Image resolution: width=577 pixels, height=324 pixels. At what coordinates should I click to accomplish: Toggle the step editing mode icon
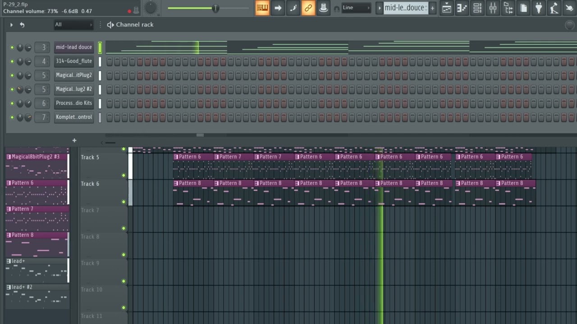click(293, 8)
